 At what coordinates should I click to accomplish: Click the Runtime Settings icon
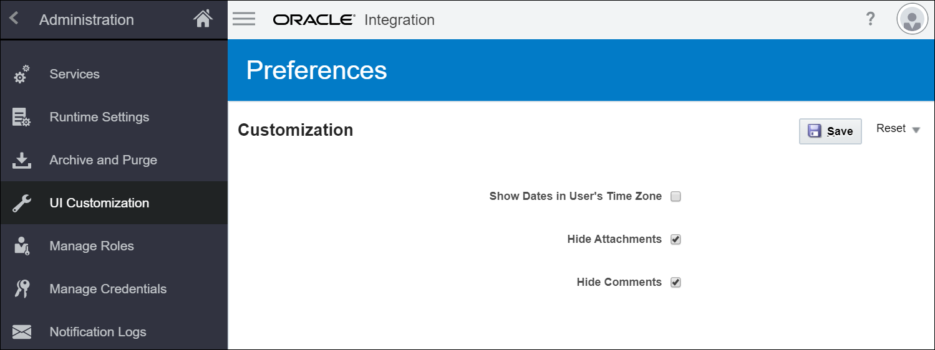pos(22,118)
